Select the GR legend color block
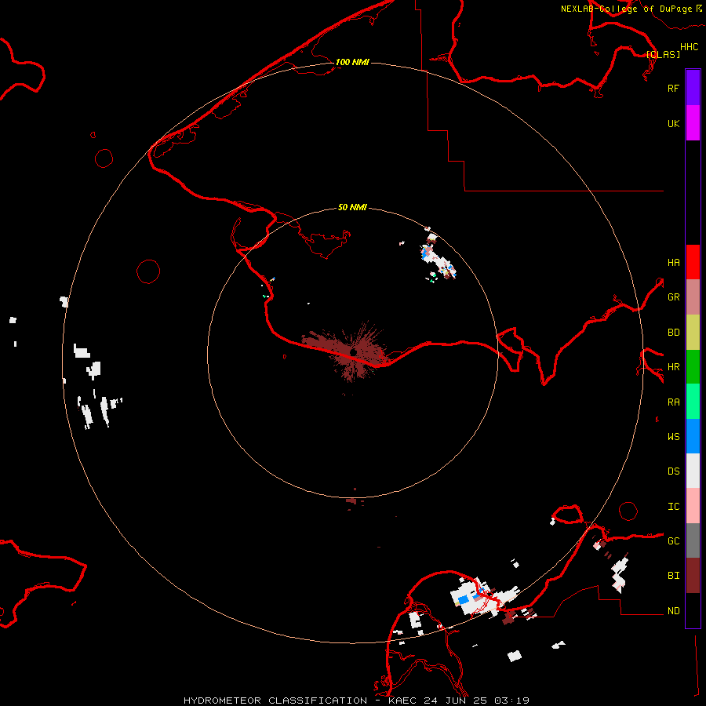Image resolution: width=706 pixels, height=706 pixels. point(693,297)
